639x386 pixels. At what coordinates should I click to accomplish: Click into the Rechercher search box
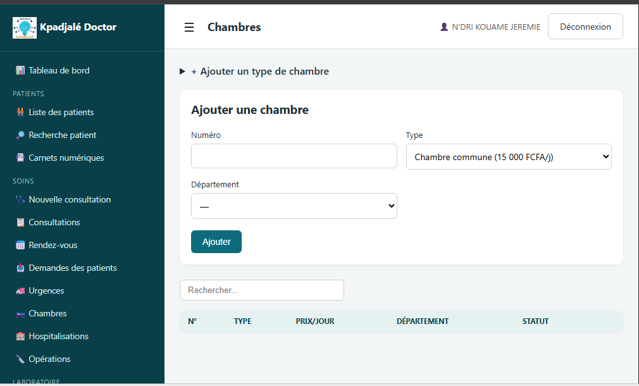pyautogui.click(x=262, y=290)
